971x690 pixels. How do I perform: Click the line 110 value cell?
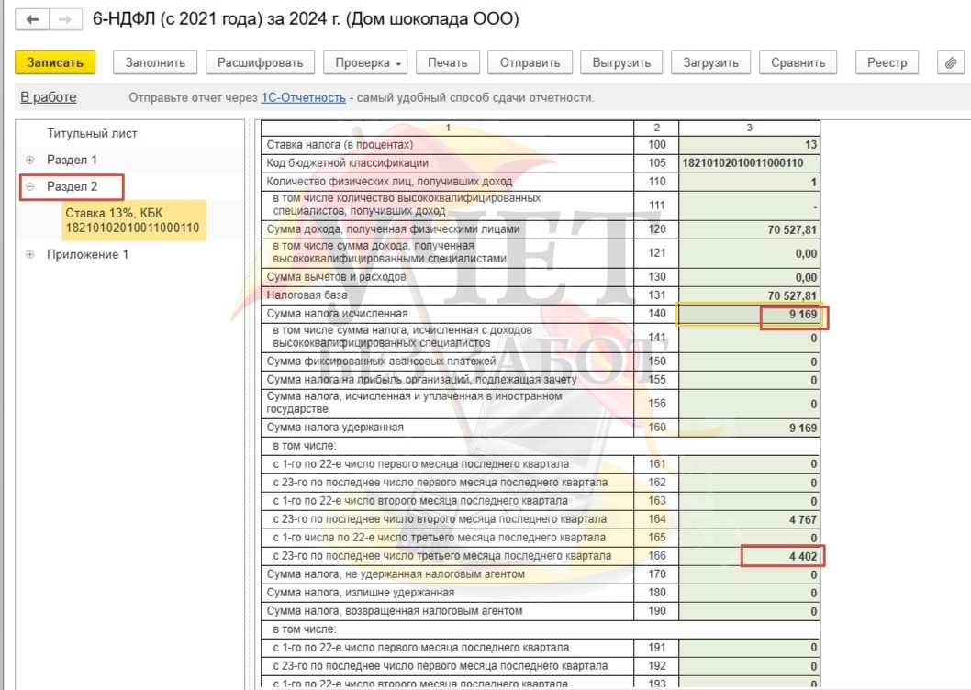[749, 182]
